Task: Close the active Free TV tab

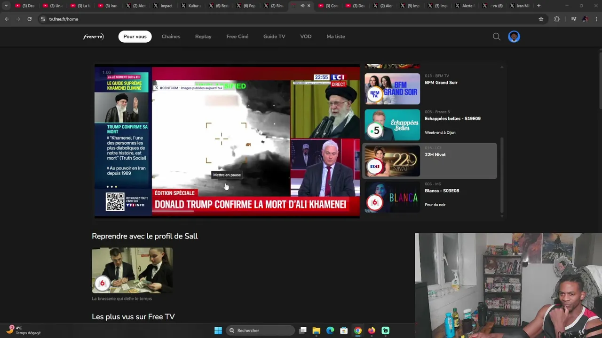Action: (309, 6)
